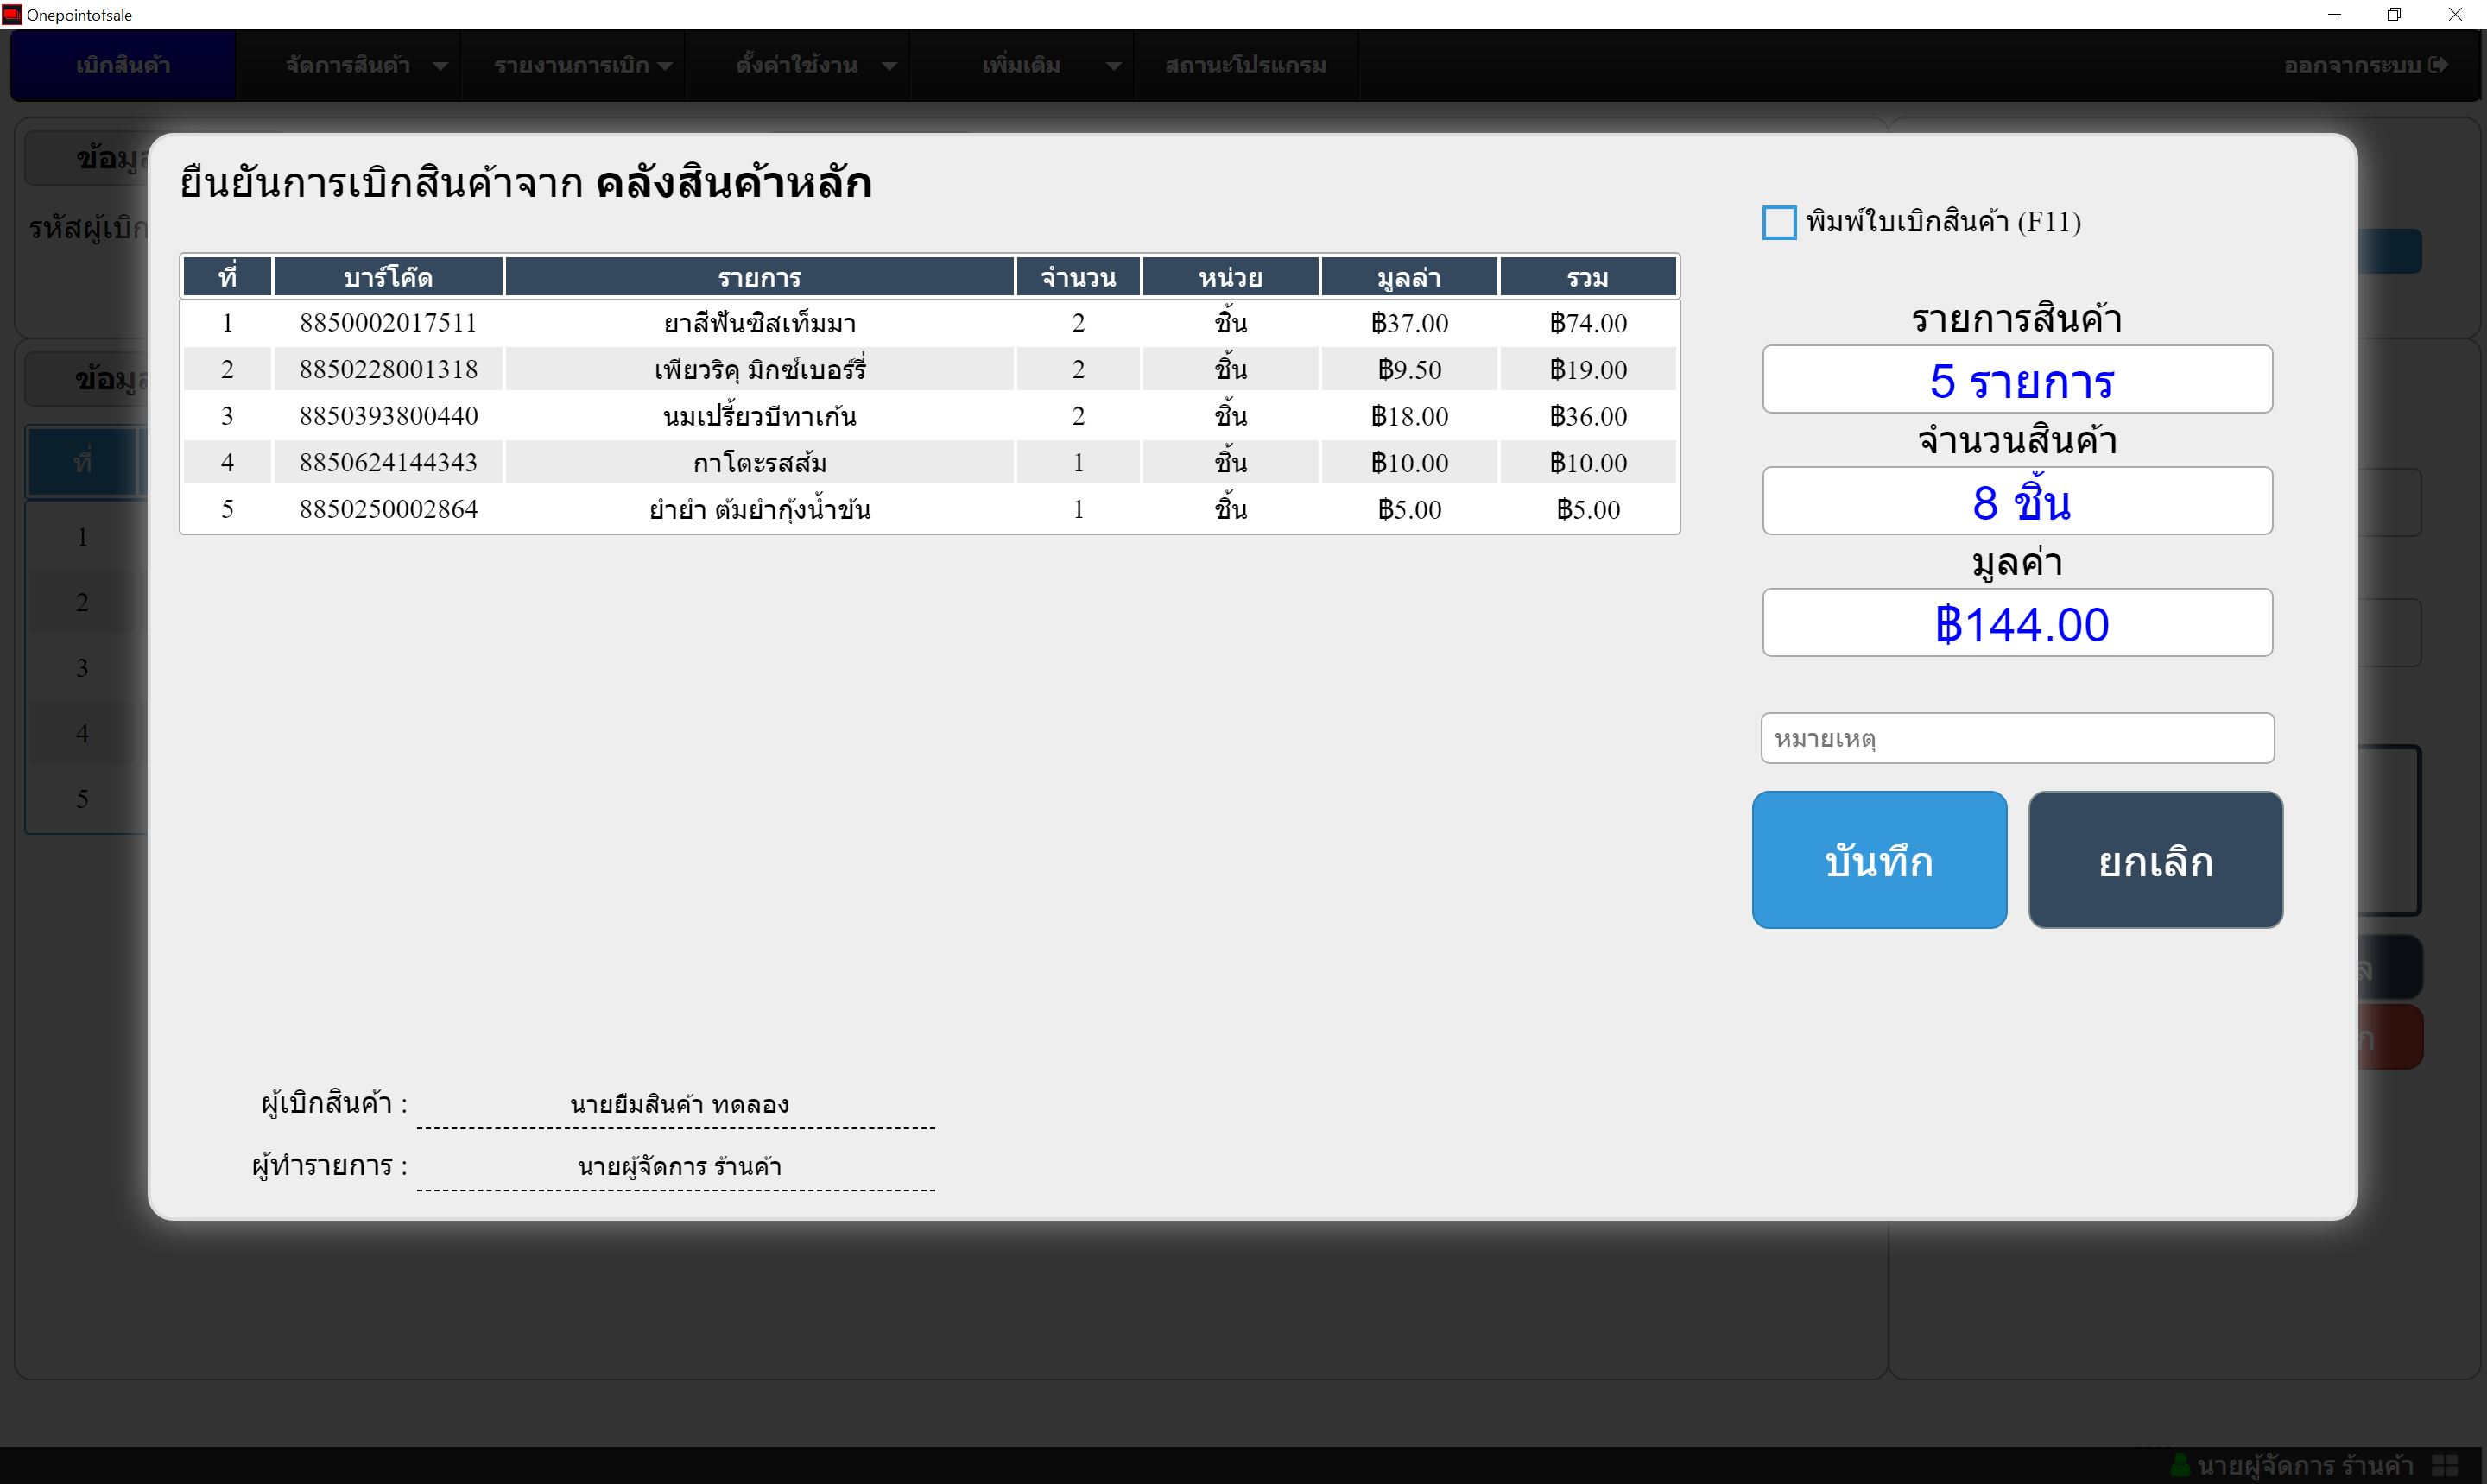The height and width of the screenshot is (1484, 2487).
Task: Select the item นมเปรี้ยวบีทาเก้น
Action: [759, 416]
